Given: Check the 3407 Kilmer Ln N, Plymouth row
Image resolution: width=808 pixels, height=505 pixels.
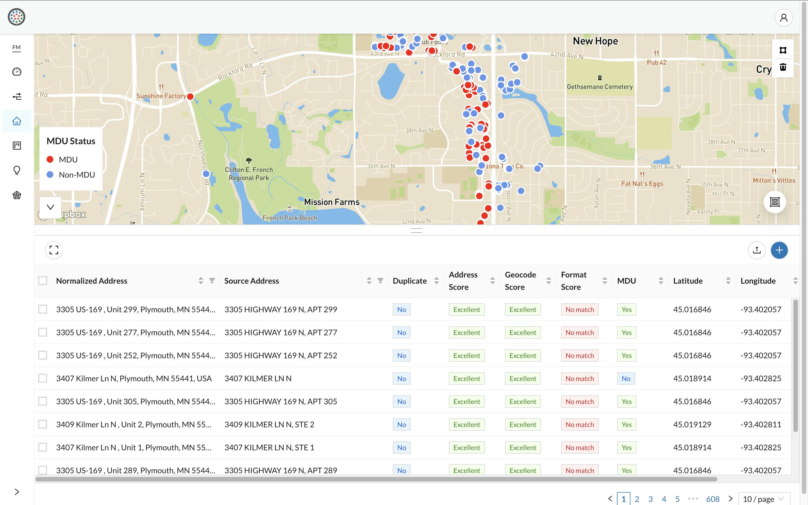Looking at the screenshot, I should 43,378.
